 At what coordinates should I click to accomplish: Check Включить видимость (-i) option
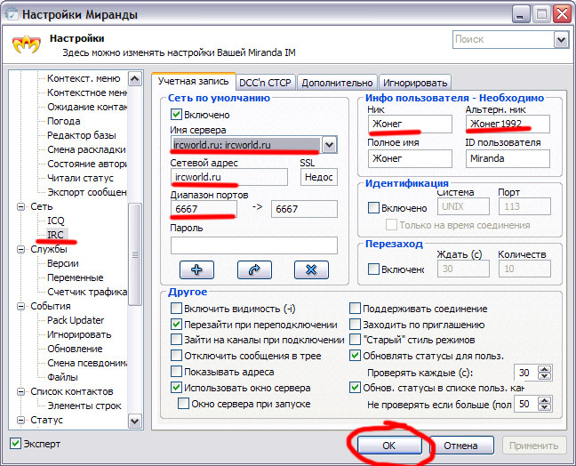pos(176,309)
